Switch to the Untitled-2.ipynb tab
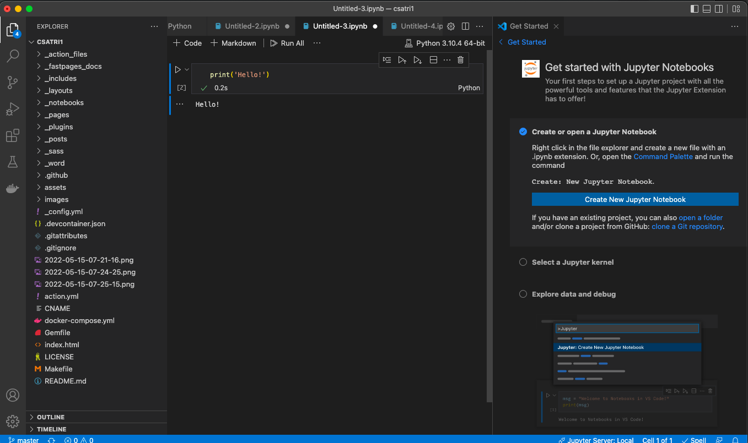Screen dimensions: 748x443 click(252, 26)
